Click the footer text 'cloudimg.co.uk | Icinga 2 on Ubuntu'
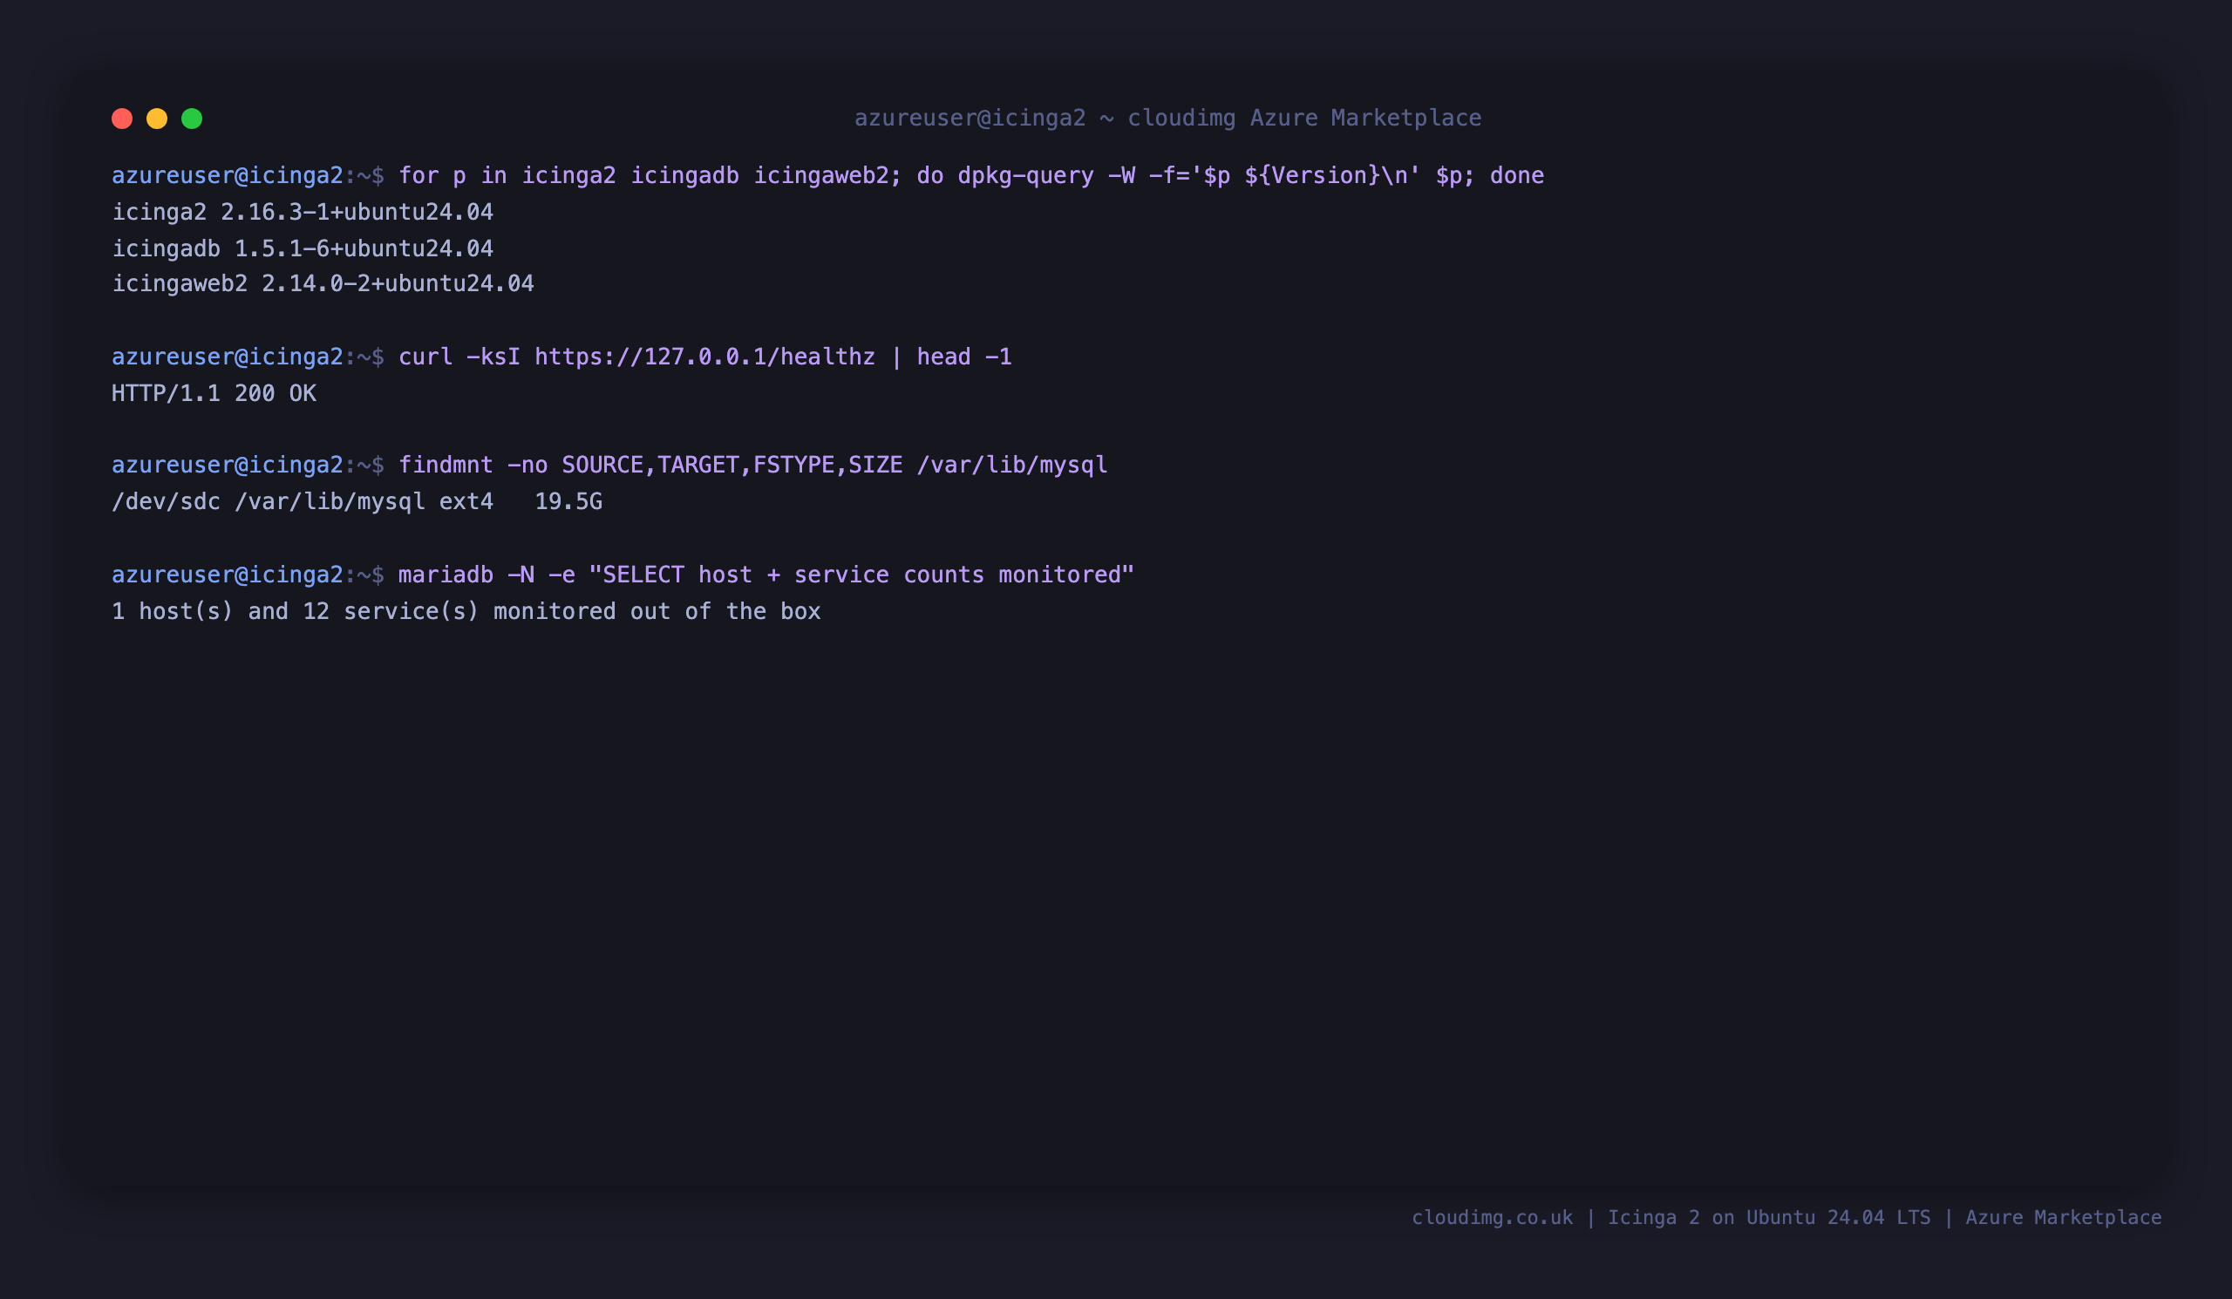Image resolution: width=2232 pixels, height=1299 pixels. pyautogui.click(x=1786, y=1218)
